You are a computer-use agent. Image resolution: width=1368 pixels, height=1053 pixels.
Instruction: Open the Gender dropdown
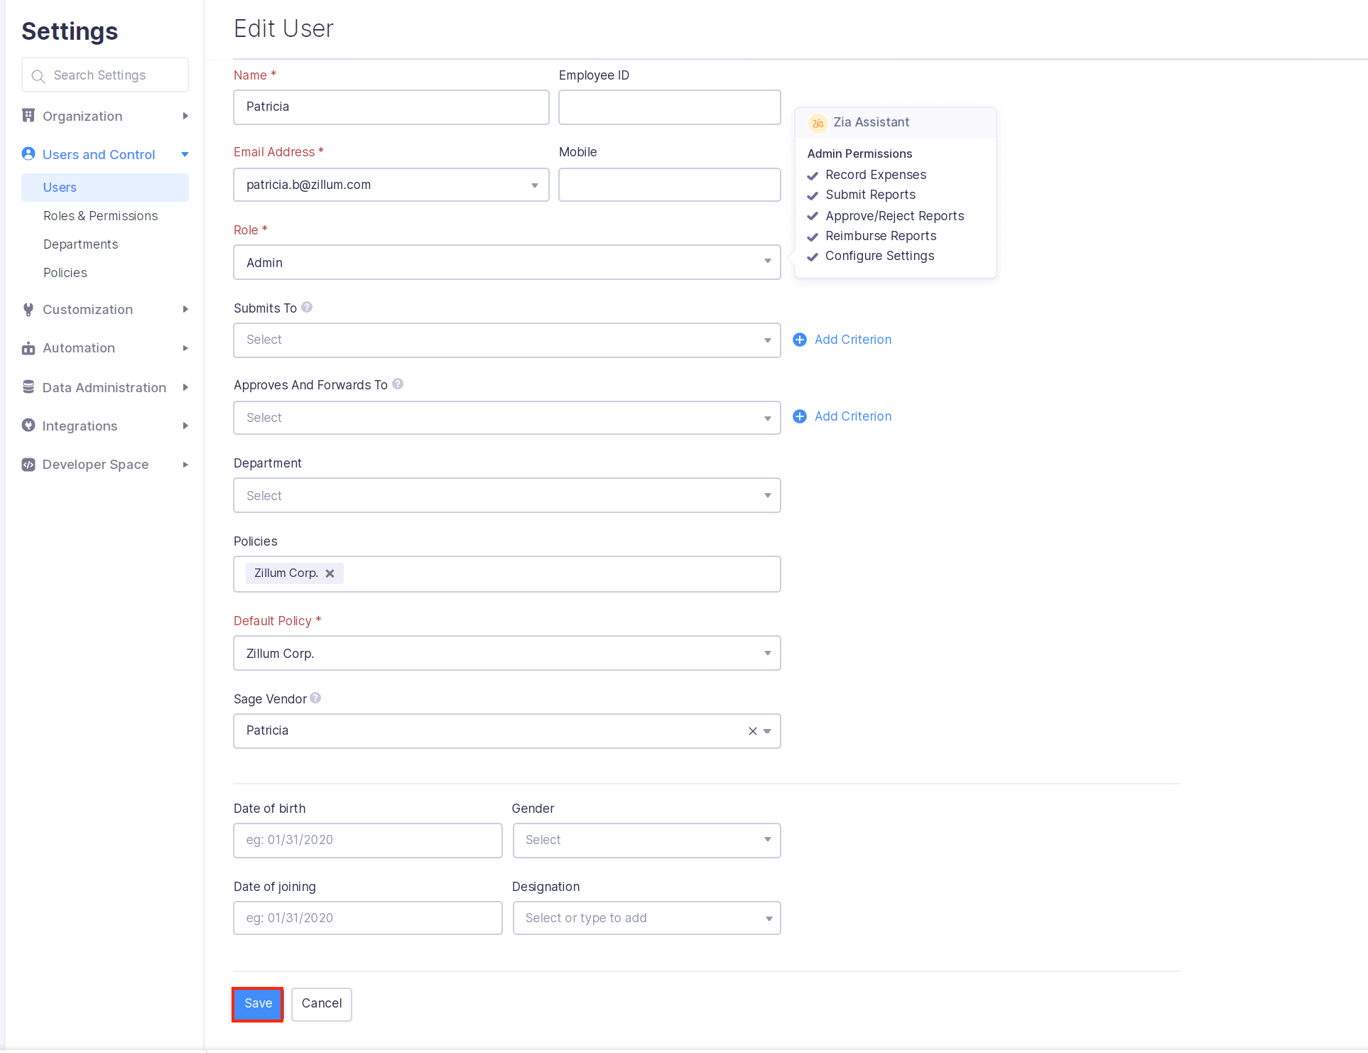click(x=646, y=841)
